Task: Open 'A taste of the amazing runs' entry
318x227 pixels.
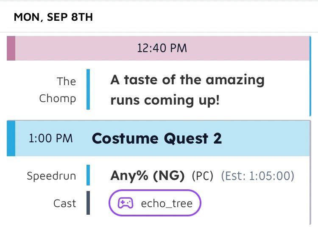Action: [187, 90]
